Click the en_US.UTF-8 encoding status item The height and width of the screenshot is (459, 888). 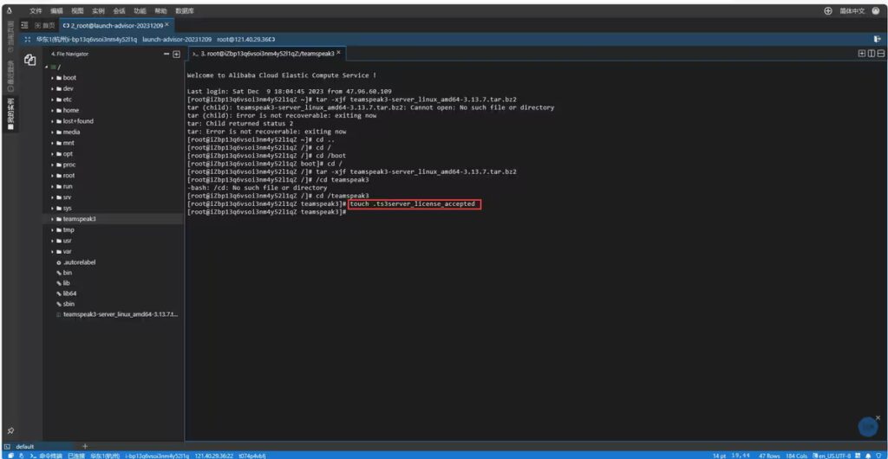[x=832, y=455]
